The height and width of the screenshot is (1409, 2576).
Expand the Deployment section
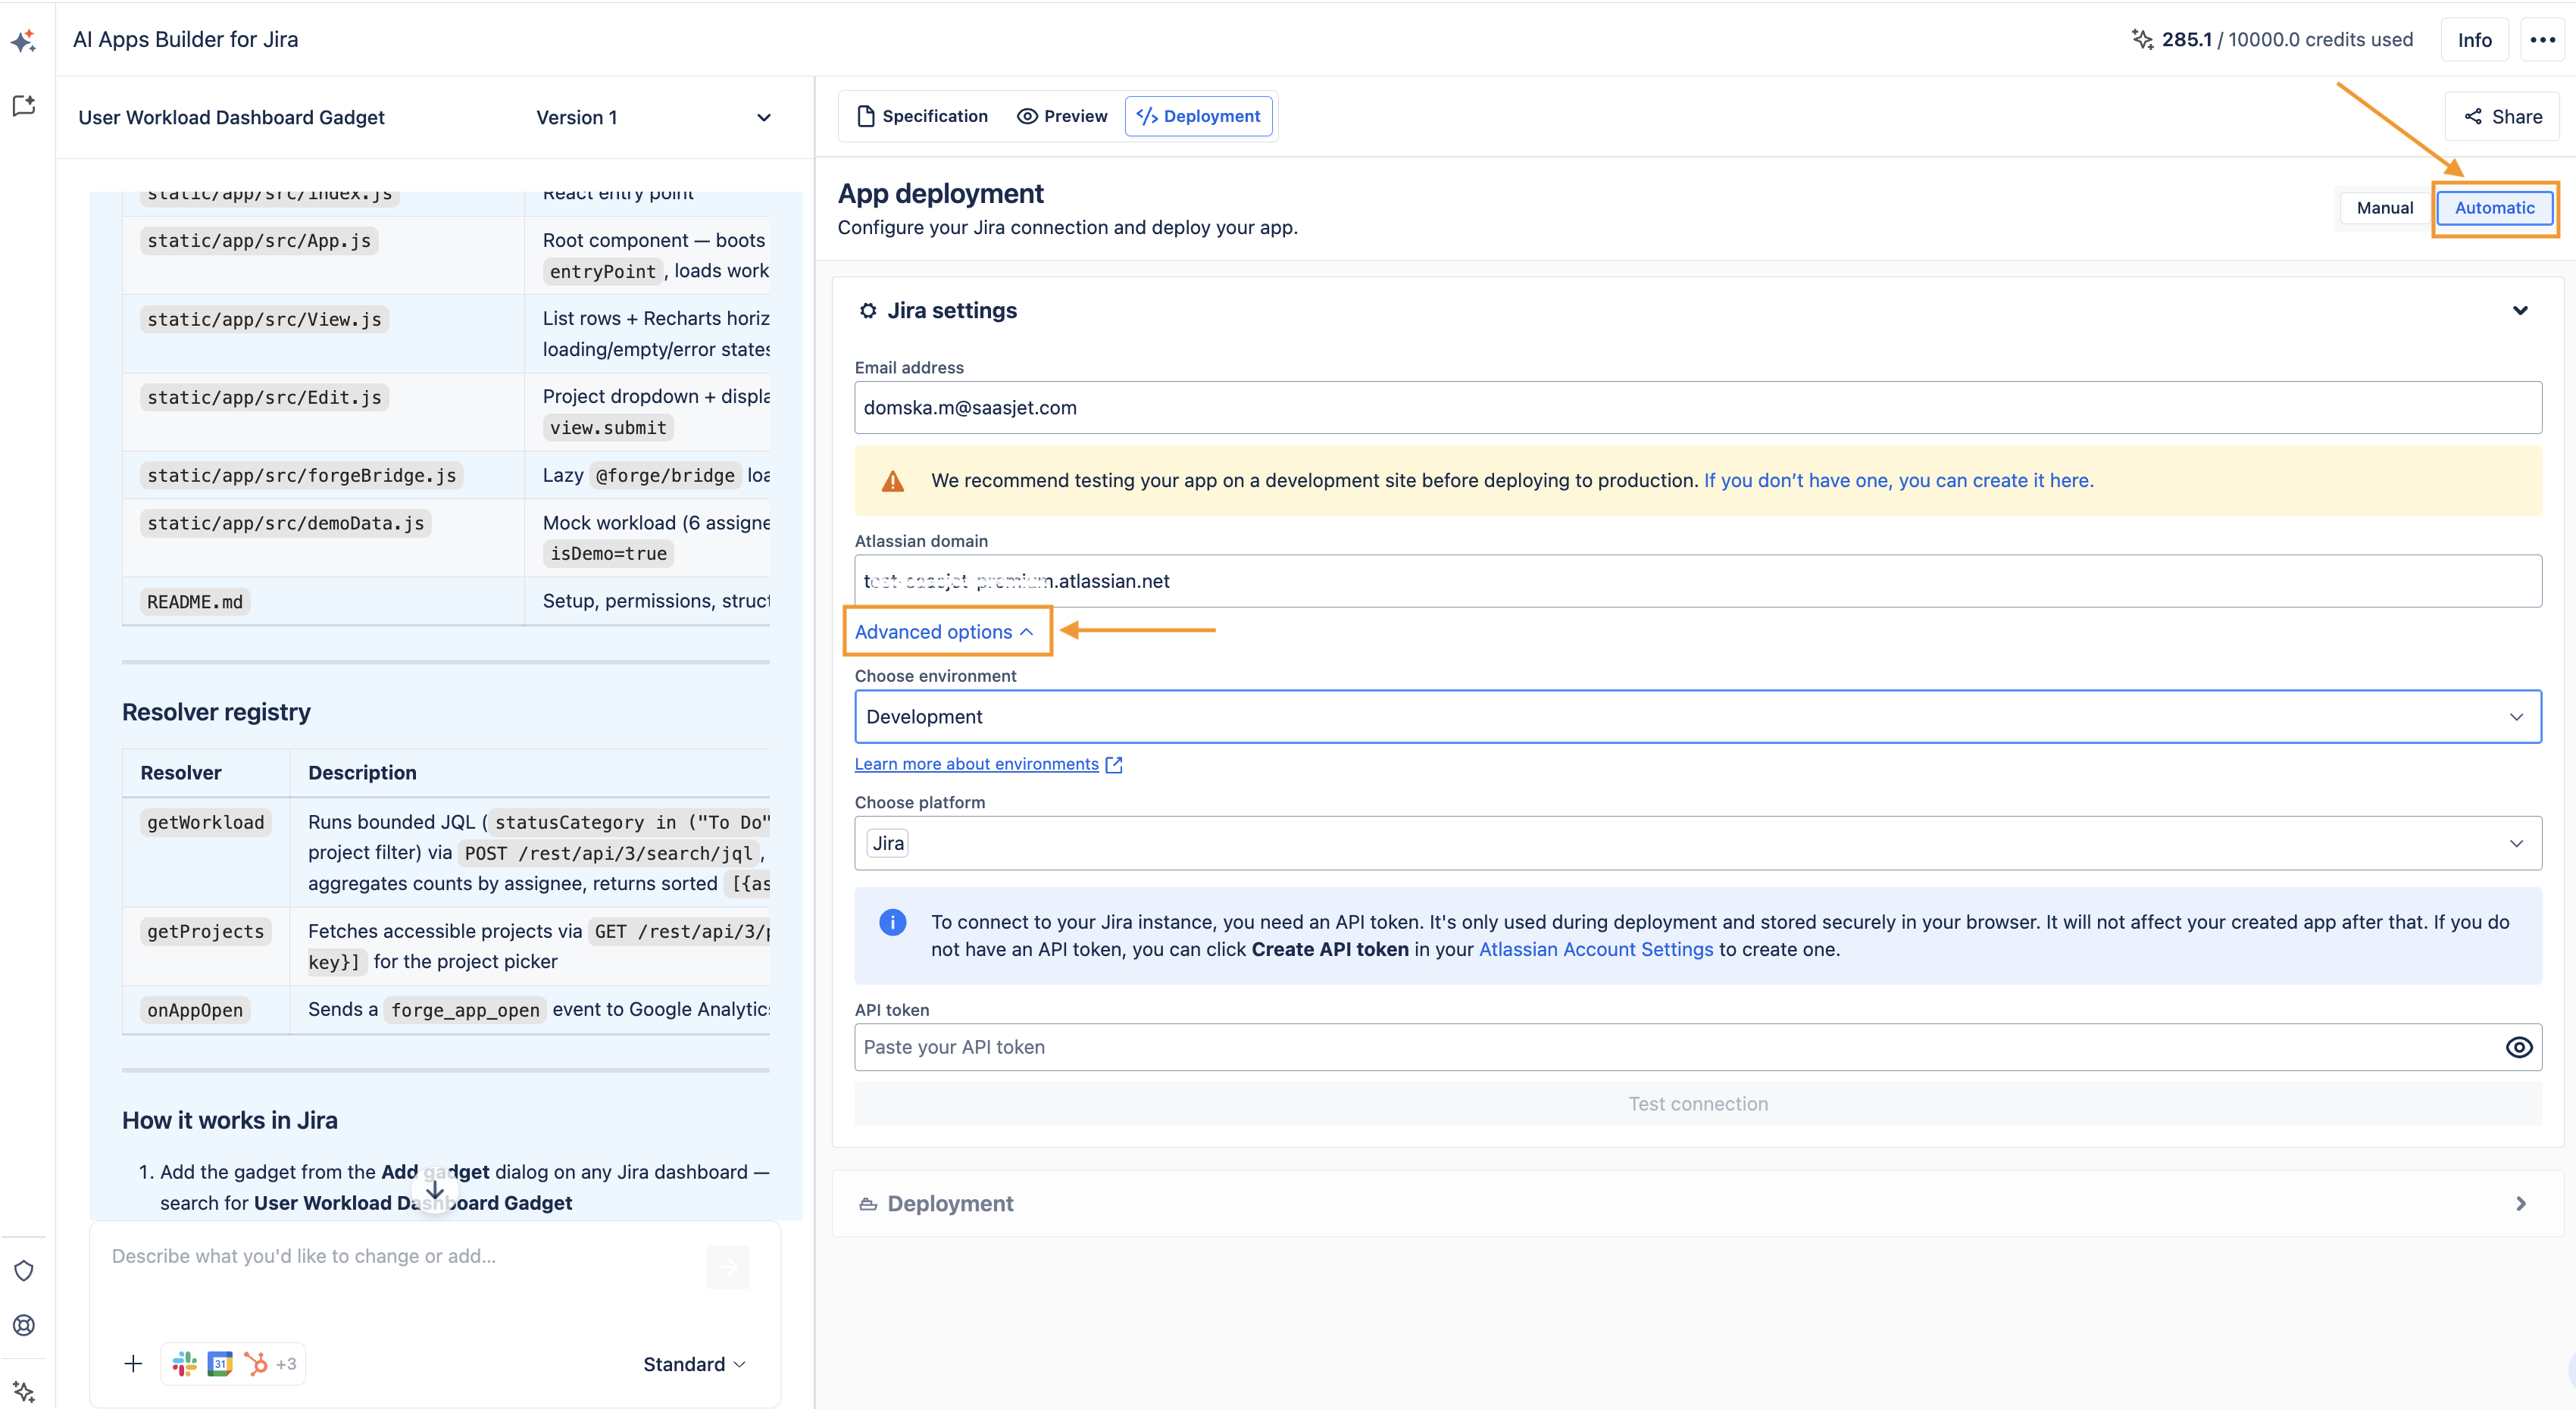pyautogui.click(x=1697, y=1204)
